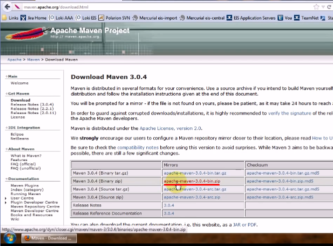Open the TeamNet bookmark
333x246 pixels.
tap(306, 18)
